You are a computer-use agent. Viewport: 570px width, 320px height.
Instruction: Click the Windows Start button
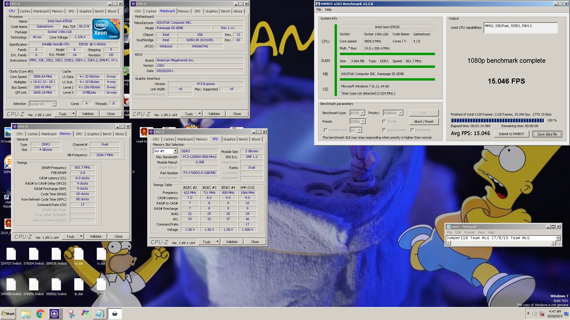(8, 314)
